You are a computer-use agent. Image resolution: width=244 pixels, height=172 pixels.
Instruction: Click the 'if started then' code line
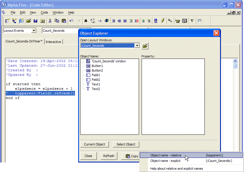point(23,84)
